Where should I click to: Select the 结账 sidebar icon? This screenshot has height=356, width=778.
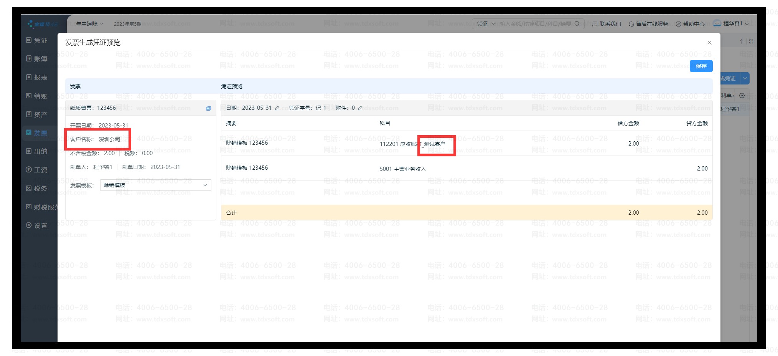point(29,96)
